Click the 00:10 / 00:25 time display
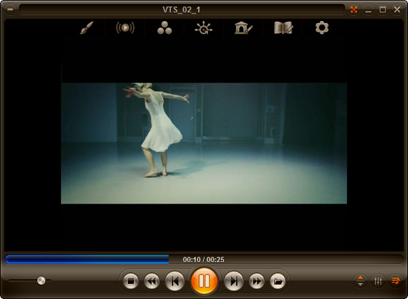This screenshot has width=408, height=299. click(x=203, y=259)
